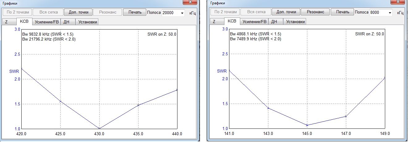Viewport: 409px width, 142px height.
Task: Click Доп. точки in the 20000 kHz window
Action: pos(78,12)
